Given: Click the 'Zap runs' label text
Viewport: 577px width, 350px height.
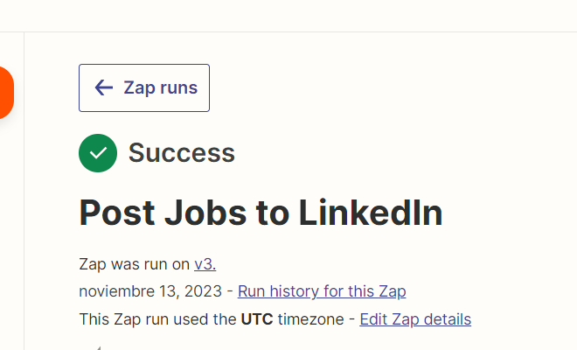Looking at the screenshot, I should [160, 87].
